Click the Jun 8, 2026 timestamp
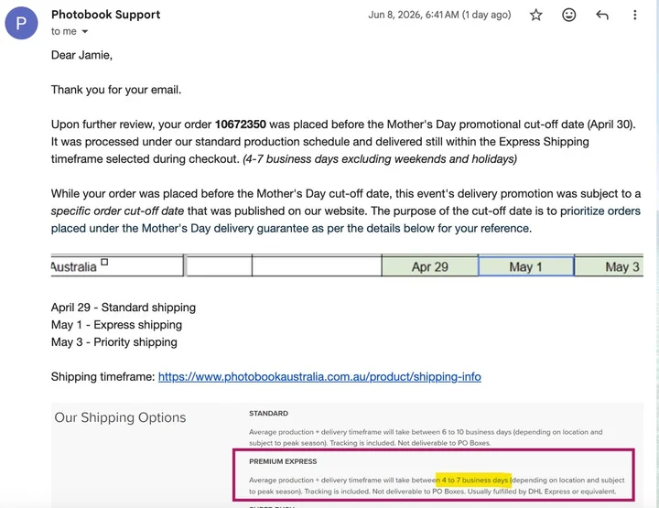Screen dimensions: 659x508 point(439,15)
